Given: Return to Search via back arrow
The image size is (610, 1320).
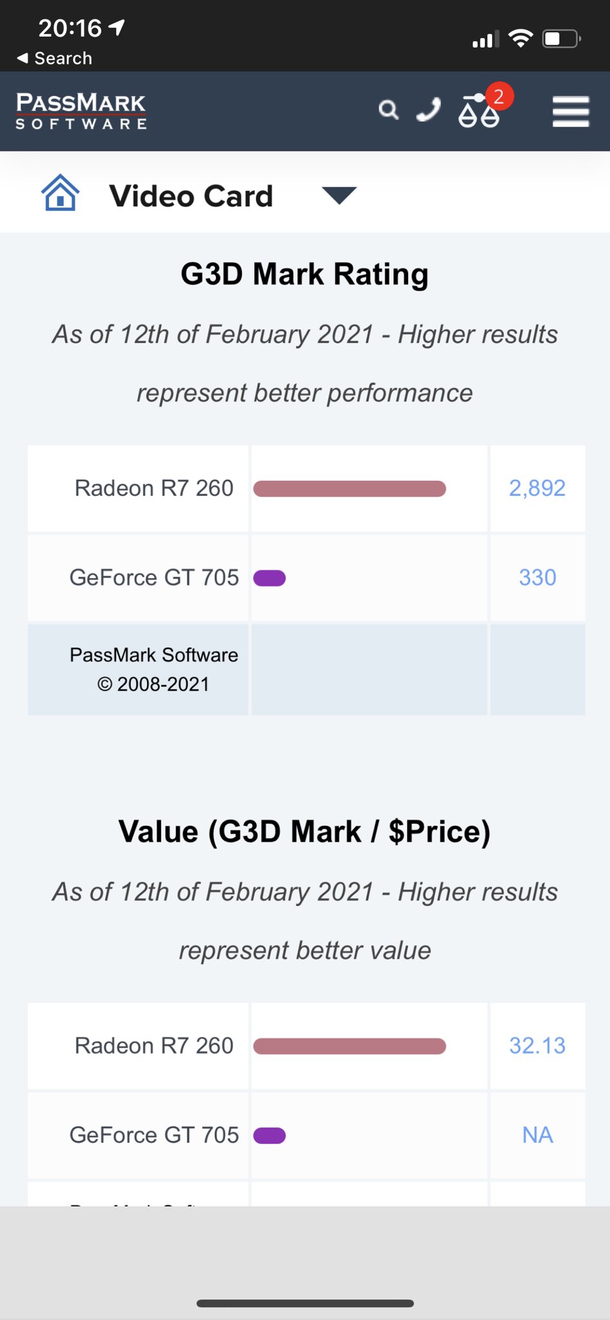Looking at the screenshot, I should tap(54, 58).
